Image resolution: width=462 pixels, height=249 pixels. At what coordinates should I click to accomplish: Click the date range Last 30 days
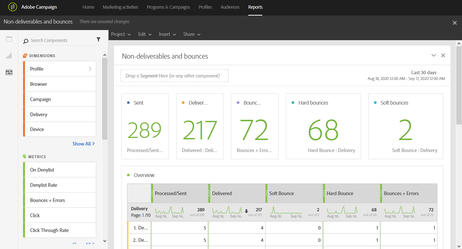424,73
